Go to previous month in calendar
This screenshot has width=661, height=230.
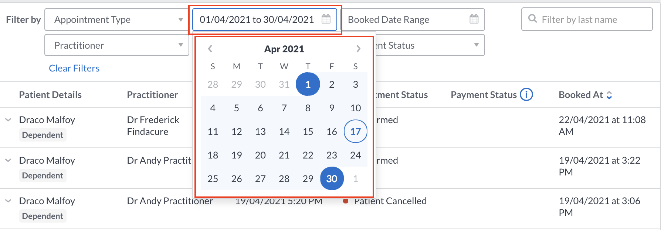[x=210, y=49]
